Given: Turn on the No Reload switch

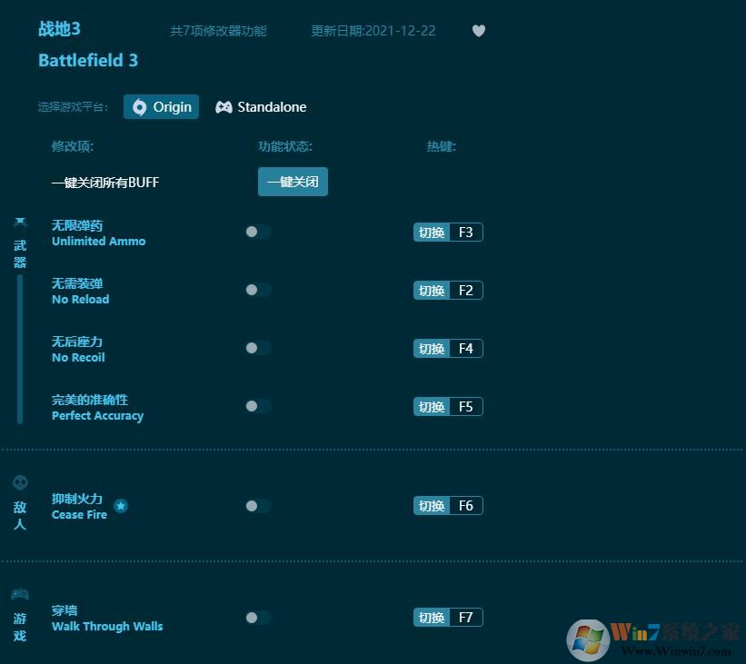Looking at the screenshot, I should click(x=257, y=290).
